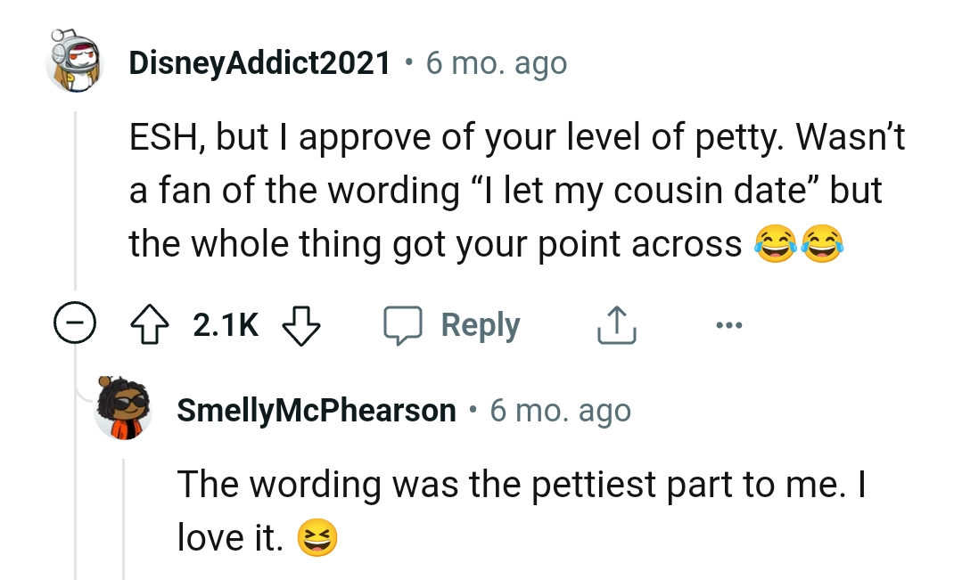
Task: Upvote DisneyAddict2021's comment
Action: tap(152, 323)
